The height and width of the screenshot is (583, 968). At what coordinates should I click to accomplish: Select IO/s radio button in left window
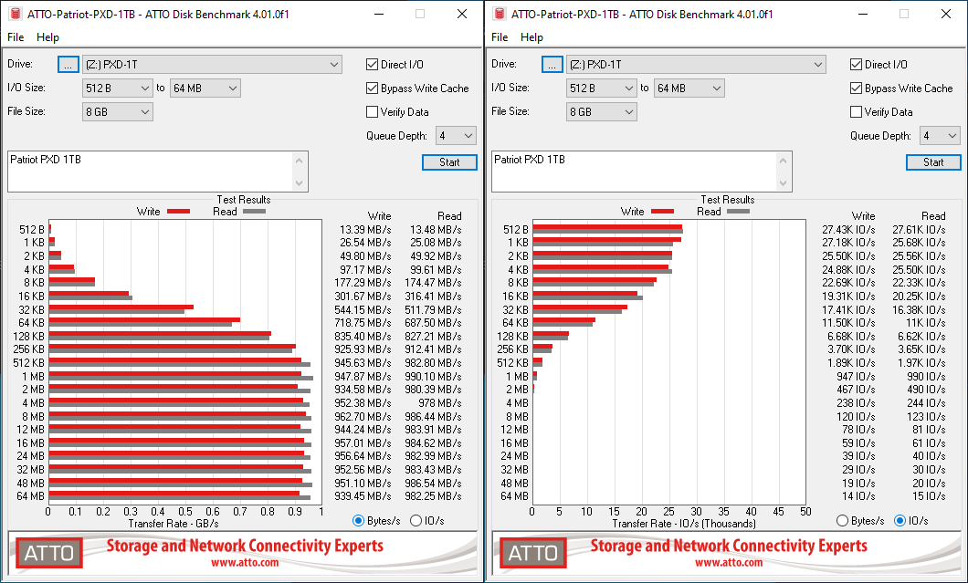coord(416,520)
